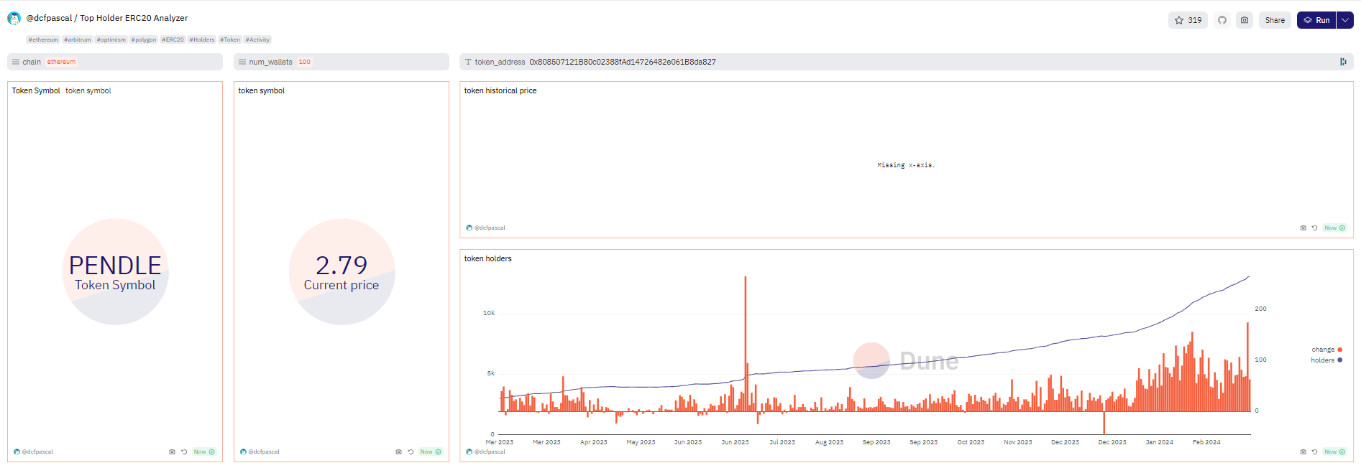Click the dcfpascal avatar in the title
The height and width of the screenshot is (468, 1361).
click(14, 19)
